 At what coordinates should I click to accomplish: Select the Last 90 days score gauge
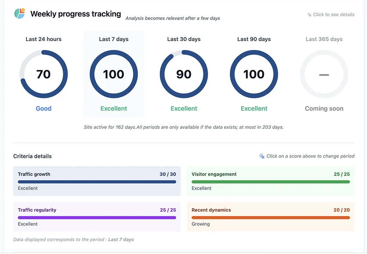254,74
